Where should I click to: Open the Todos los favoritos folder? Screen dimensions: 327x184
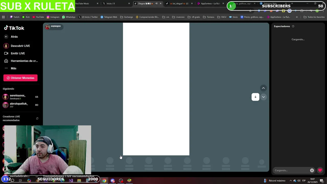tap(314, 17)
